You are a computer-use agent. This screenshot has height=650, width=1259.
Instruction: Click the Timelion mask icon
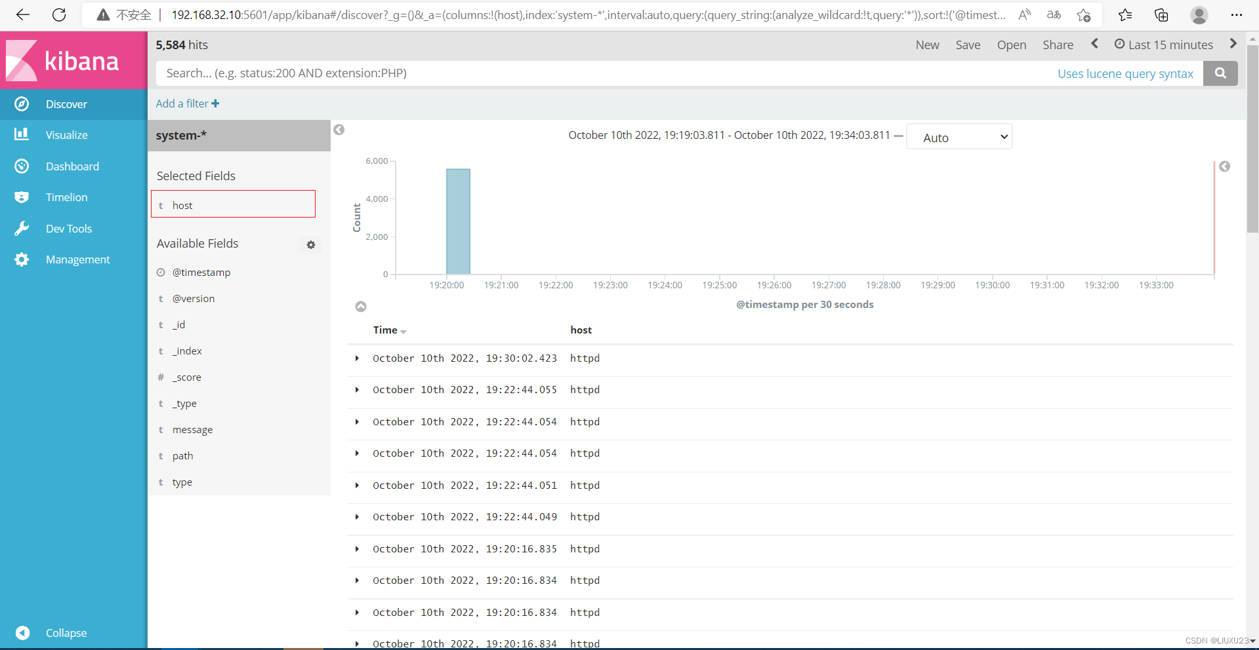[x=22, y=197]
